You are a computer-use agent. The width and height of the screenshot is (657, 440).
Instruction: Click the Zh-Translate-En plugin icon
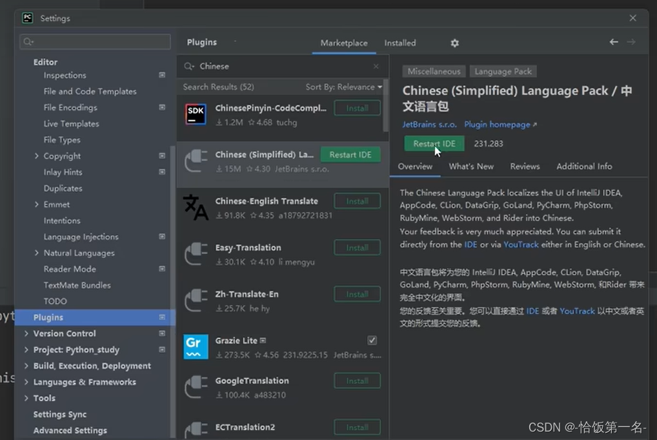tap(196, 300)
